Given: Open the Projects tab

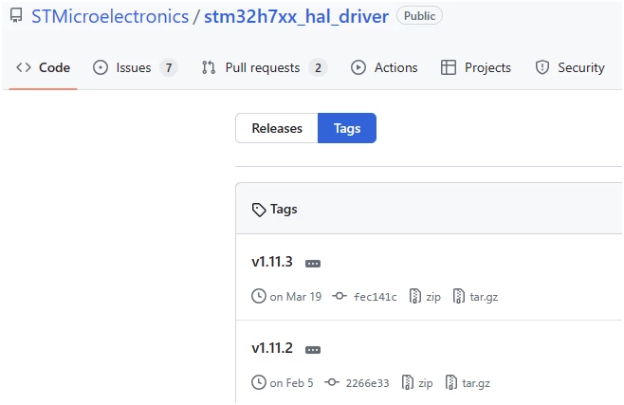Looking at the screenshot, I should (x=476, y=67).
